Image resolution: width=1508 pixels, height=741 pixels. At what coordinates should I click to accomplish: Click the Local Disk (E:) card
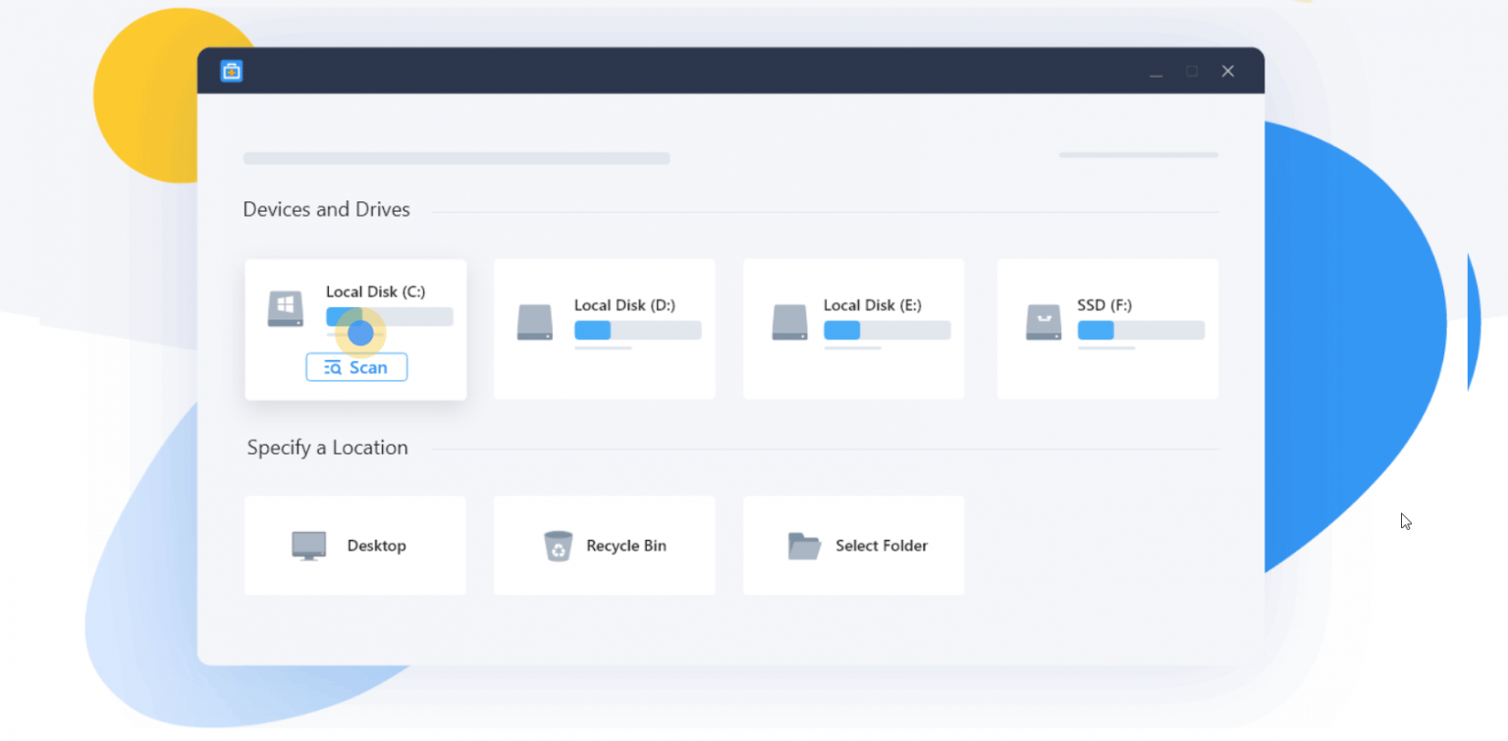pyautogui.click(x=853, y=329)
